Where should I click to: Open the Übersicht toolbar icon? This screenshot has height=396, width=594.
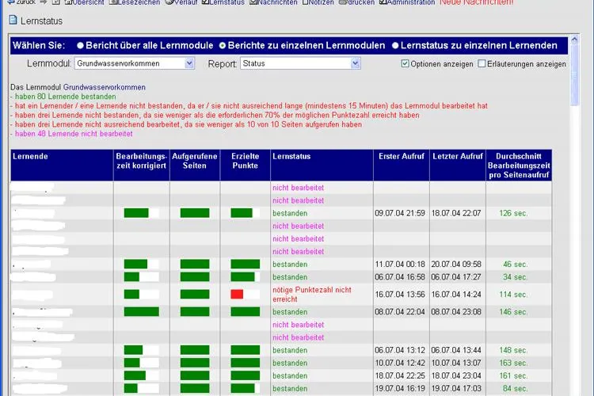pos(68,2)
